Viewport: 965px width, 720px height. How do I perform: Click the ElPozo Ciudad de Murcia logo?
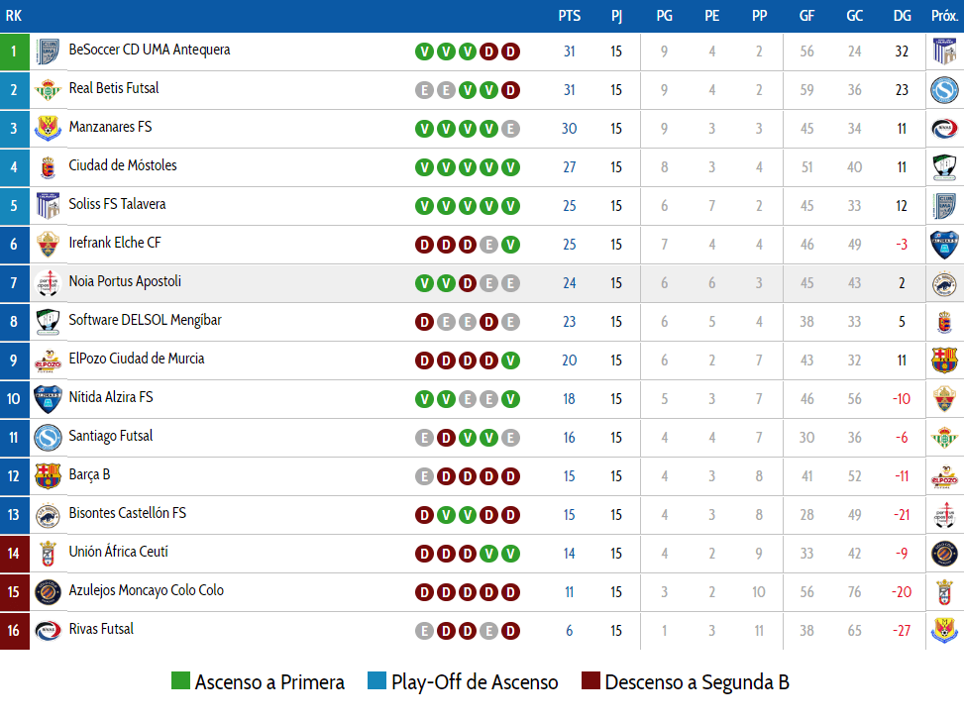[x=48, y=360]
